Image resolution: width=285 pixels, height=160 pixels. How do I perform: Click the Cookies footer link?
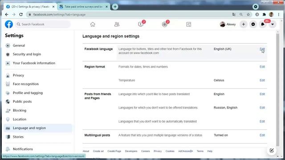click(170, 151)
